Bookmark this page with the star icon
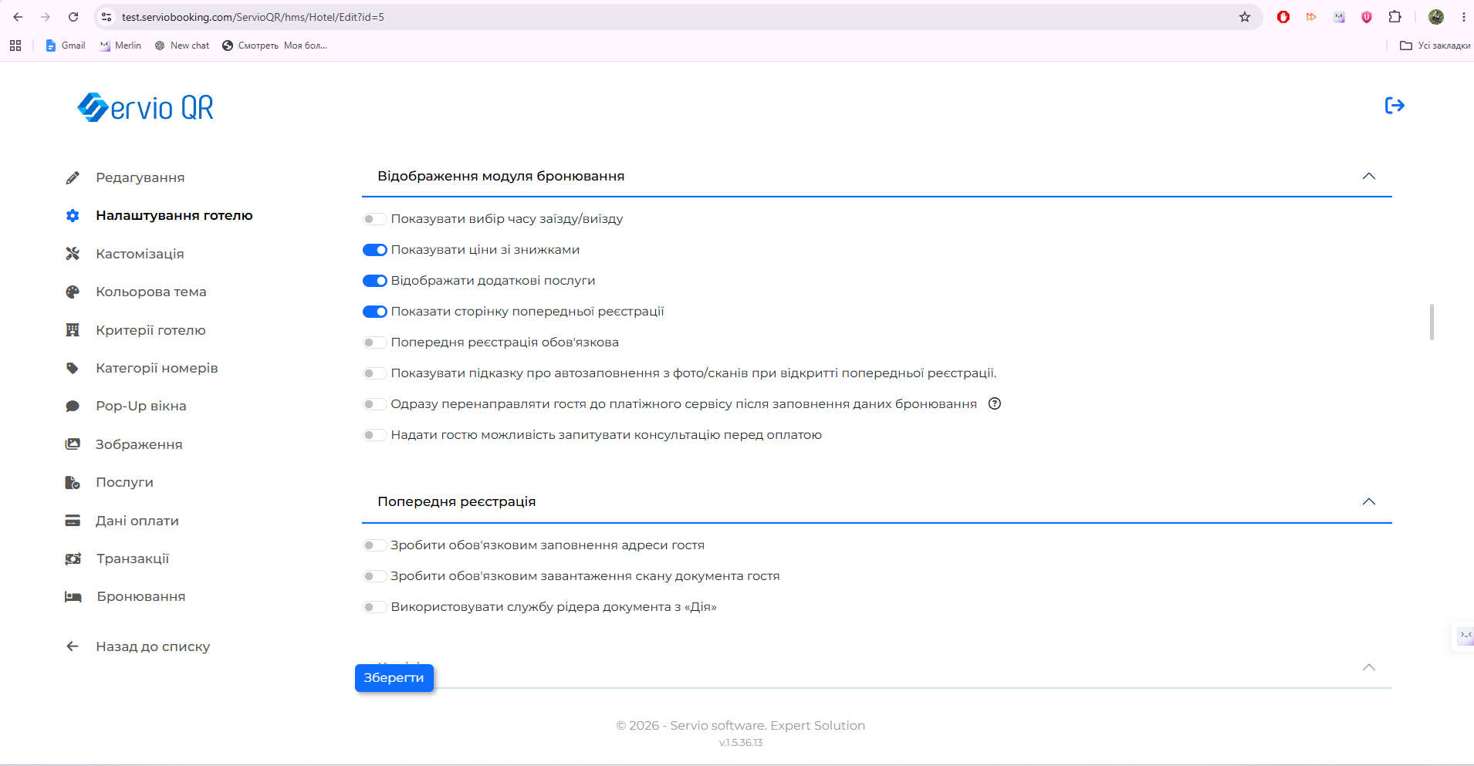This screenshot has height=766, width=1474. point(1245,17)
